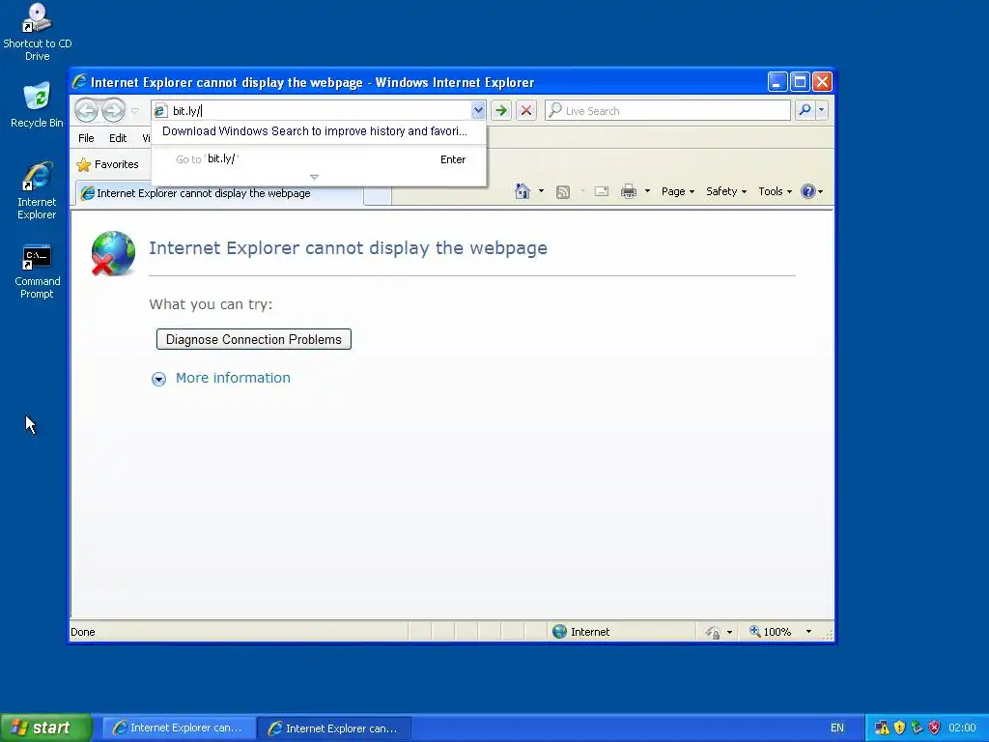Click the Start button
989x742 pixels.
[x=46, y=728]
